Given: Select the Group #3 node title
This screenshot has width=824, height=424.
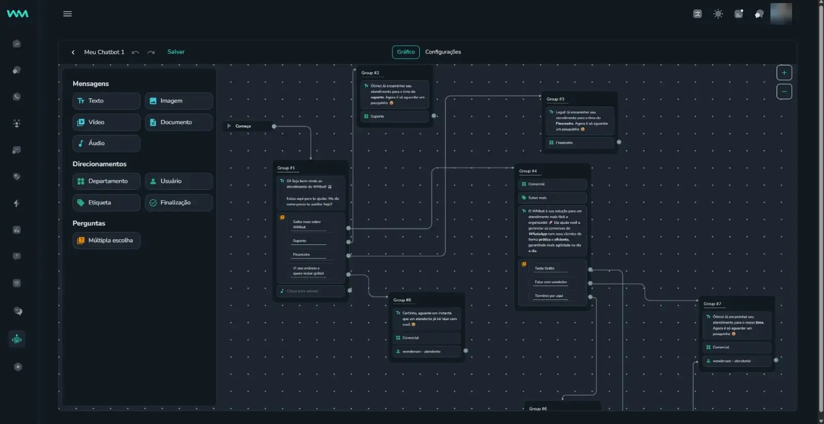Looking at the screenshot, I should tap(556, 99).
